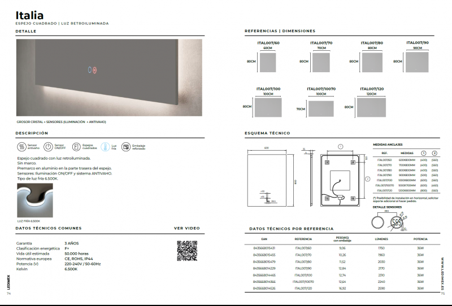The width and height of the screenshot is (452, 306).
Task: Click the Embalaje reforzado packaging icon
Action: (x=126, y=146)
